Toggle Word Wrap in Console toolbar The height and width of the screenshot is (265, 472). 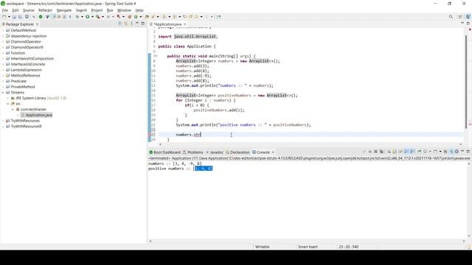point(400,152)
